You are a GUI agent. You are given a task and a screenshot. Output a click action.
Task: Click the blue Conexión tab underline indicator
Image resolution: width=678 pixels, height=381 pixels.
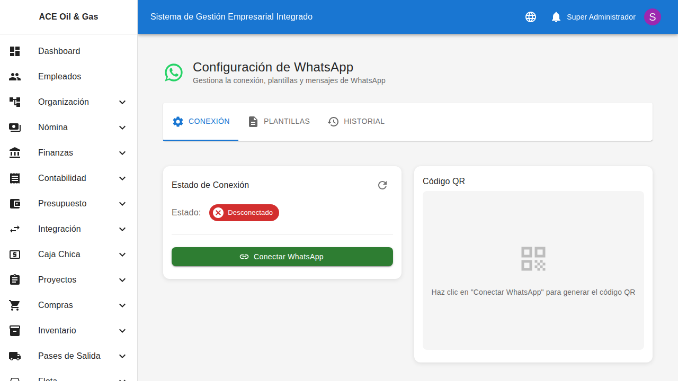200,139
